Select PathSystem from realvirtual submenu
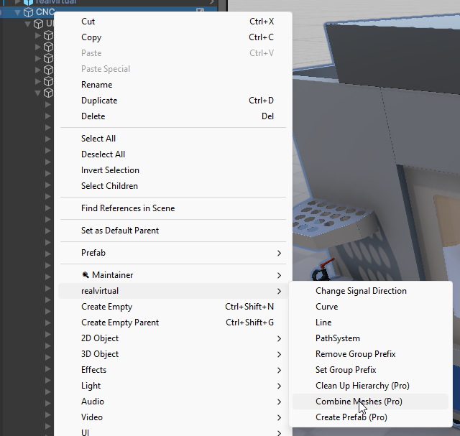The width and height of the screenshot is (460, 436). tap(338, 338)
